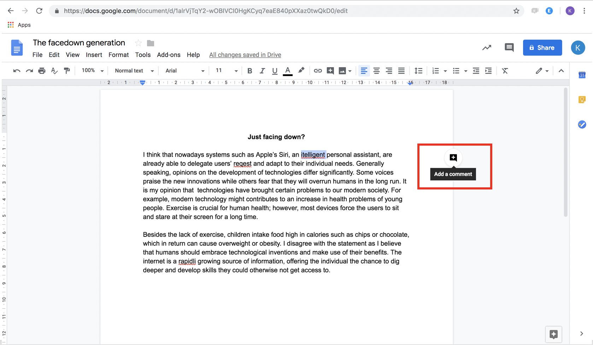Screen dimensions: 593x345
Task: Open the text color picker
Action: pos(288,71)
